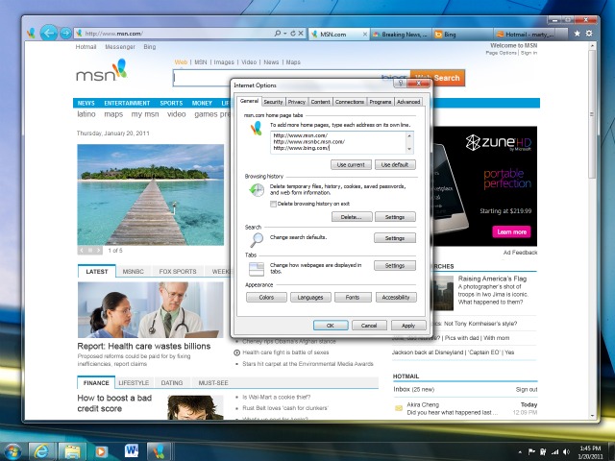Open the SPORTS nav menu item
615x461 pixels.
tap(171, 103)
